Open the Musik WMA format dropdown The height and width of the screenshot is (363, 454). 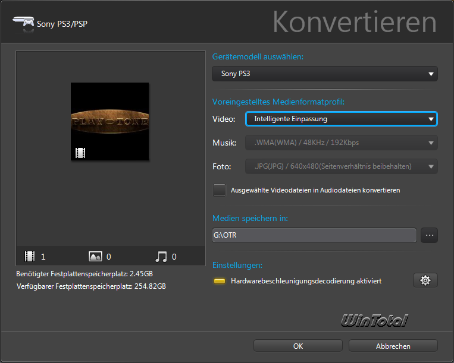tap(342, 143)
